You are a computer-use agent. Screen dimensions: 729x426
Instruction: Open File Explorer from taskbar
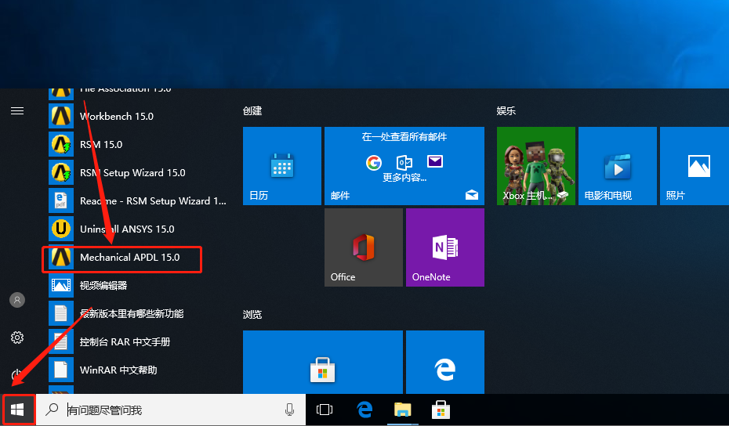point(403,410)
